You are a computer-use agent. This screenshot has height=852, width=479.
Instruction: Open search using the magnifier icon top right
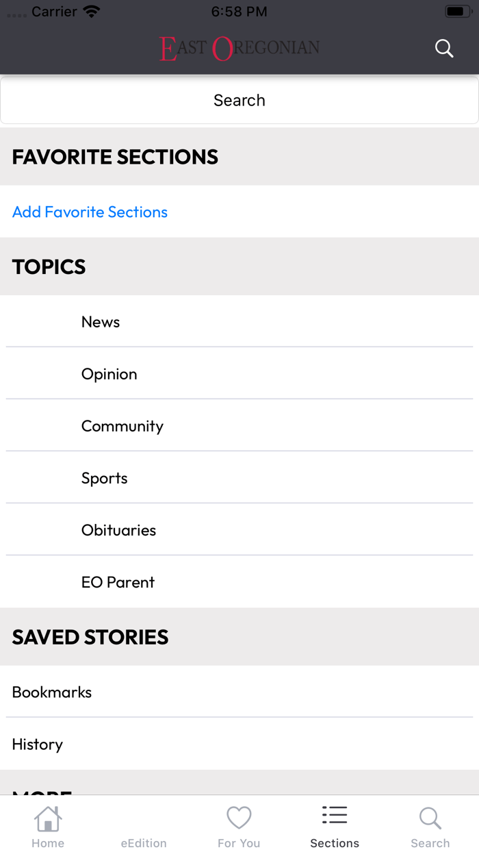(443, 48)
